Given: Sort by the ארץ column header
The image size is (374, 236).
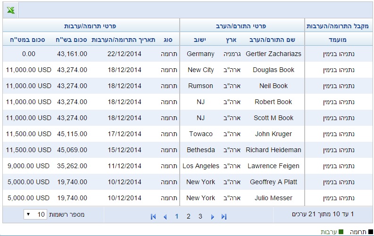Looking at the screenshot, I should 231,40.
